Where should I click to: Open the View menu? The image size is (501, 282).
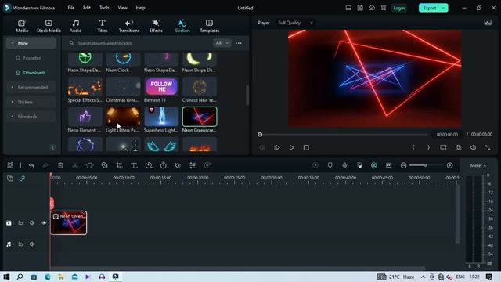[x=122, y=8]
